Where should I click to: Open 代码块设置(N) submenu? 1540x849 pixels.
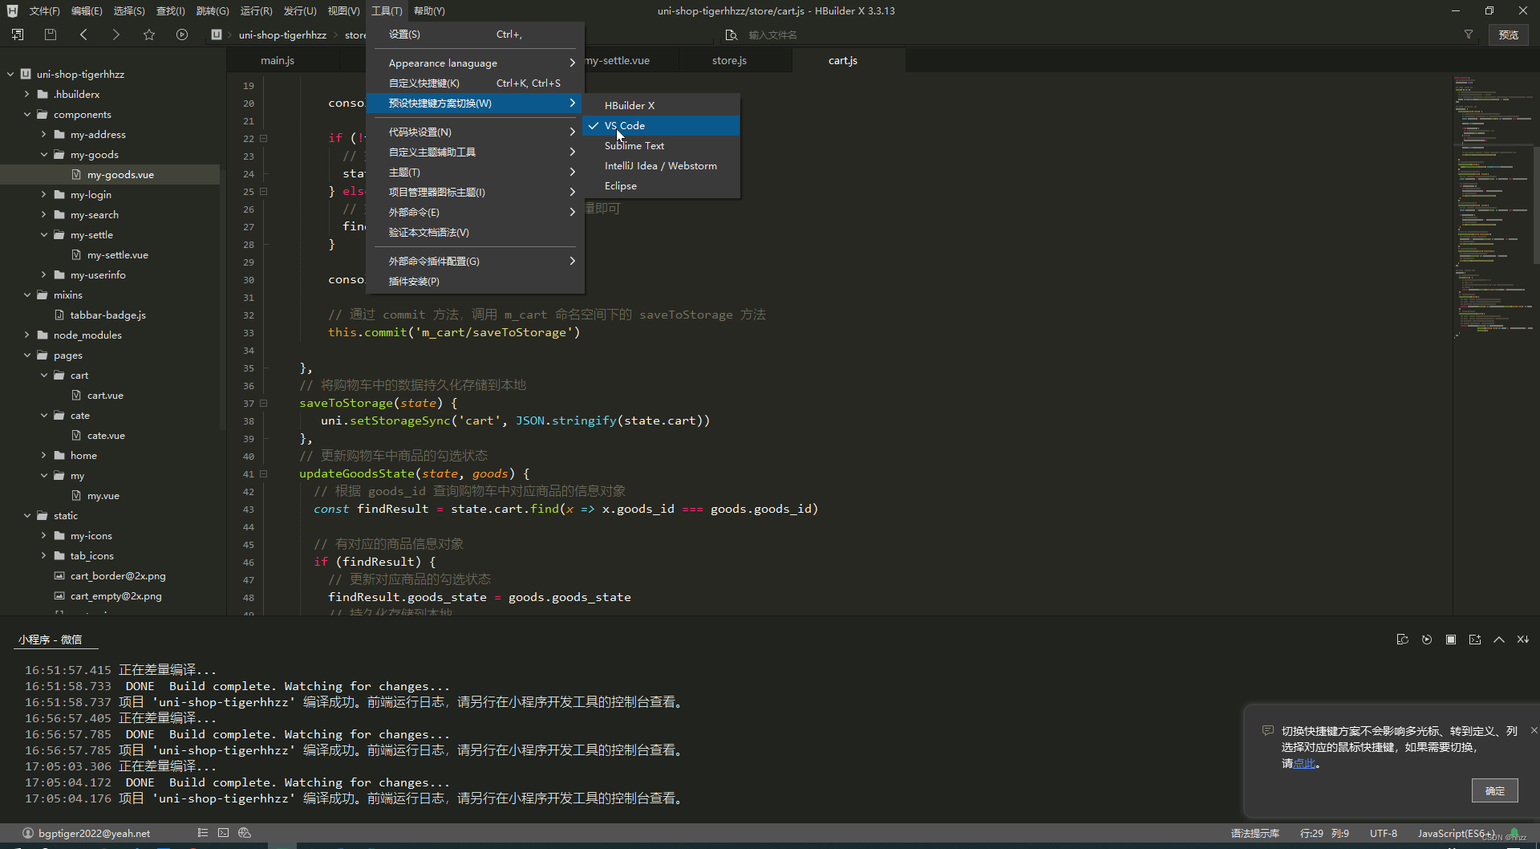point(476,132)
